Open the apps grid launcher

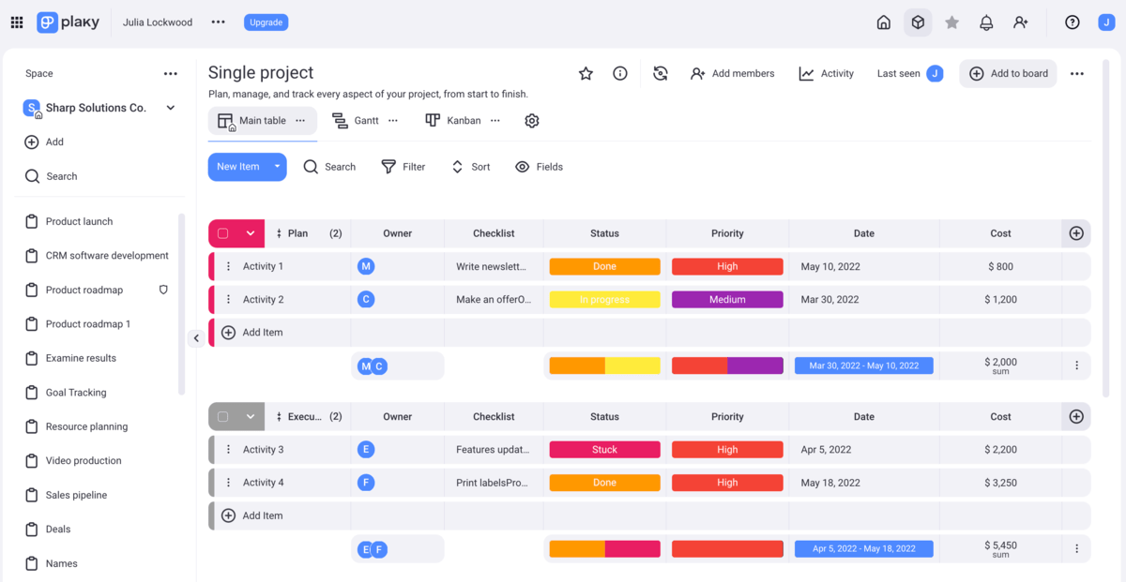(17, 22)
